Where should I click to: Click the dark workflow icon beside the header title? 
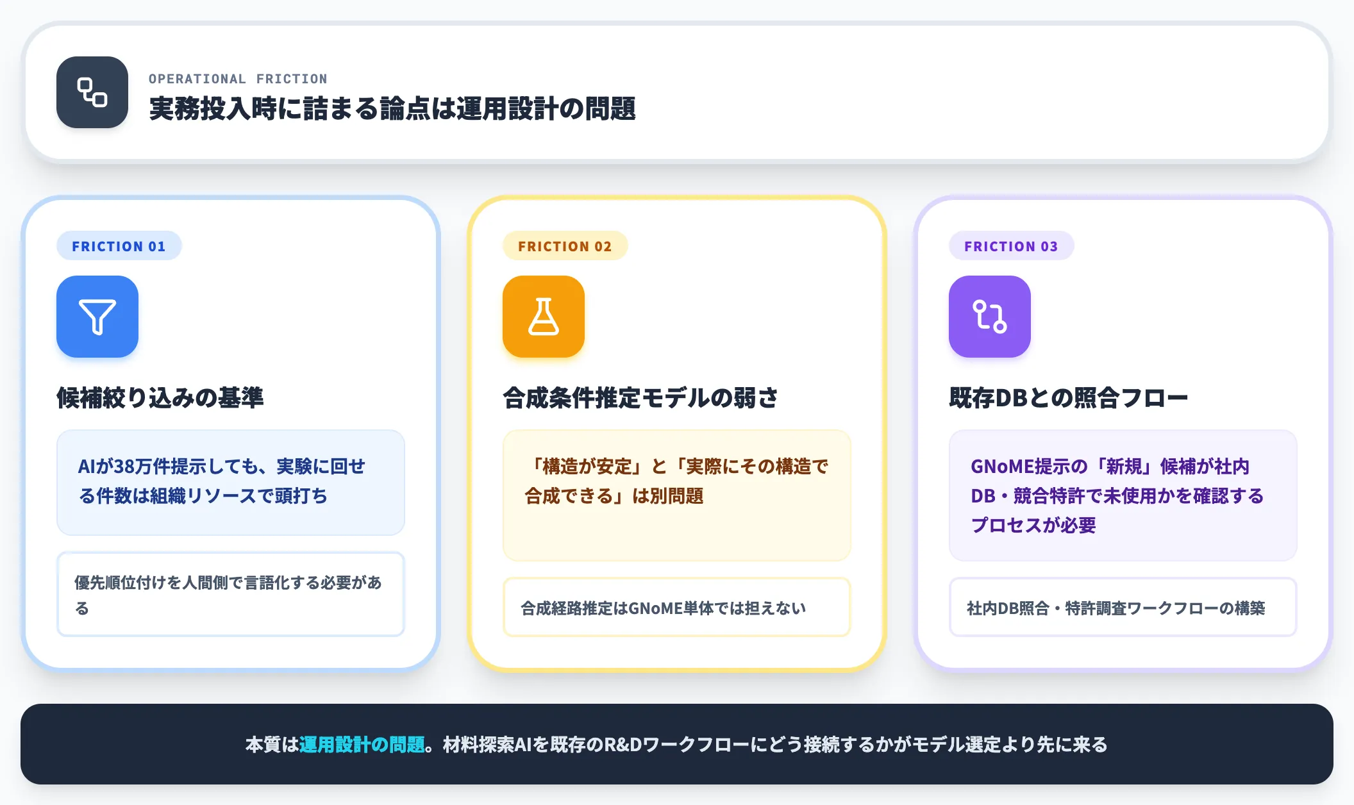(x=92, y=92)
